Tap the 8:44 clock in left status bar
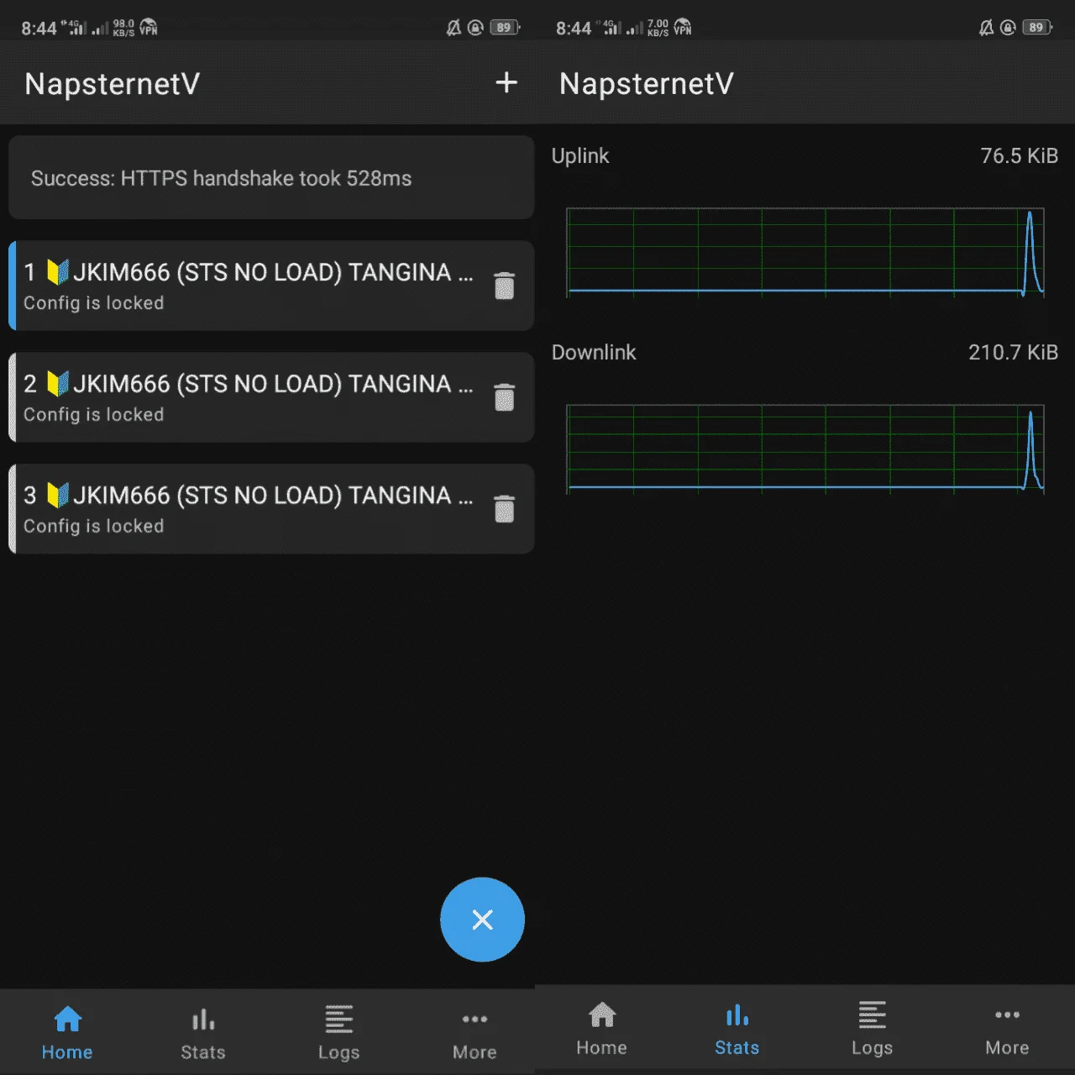The image size is (1075, 1075). pyautogui.click(x=39, y=29)
